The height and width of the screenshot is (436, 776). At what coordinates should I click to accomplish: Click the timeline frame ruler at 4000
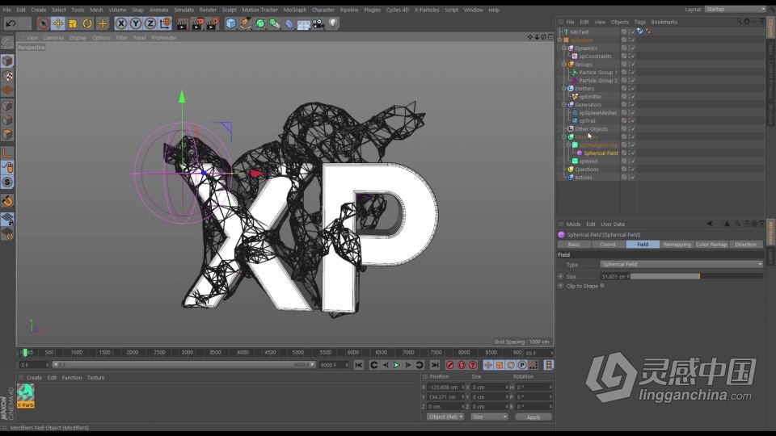(242, 353)
